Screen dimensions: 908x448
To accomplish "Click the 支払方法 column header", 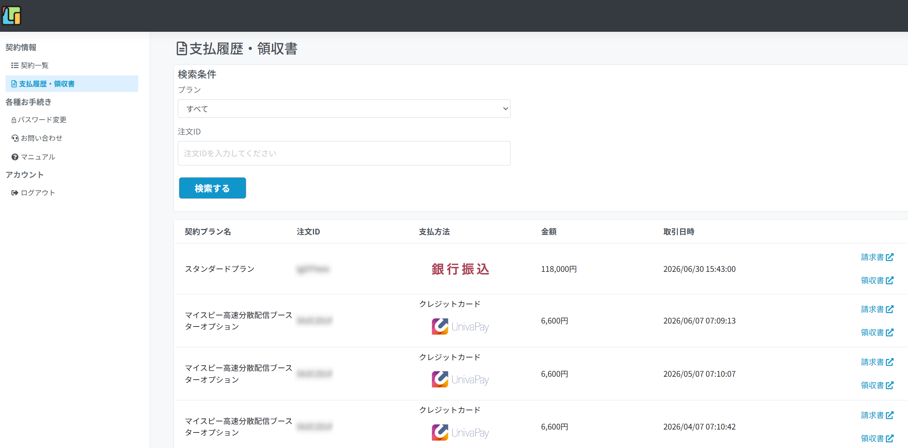I will click(x=434, y=232).
